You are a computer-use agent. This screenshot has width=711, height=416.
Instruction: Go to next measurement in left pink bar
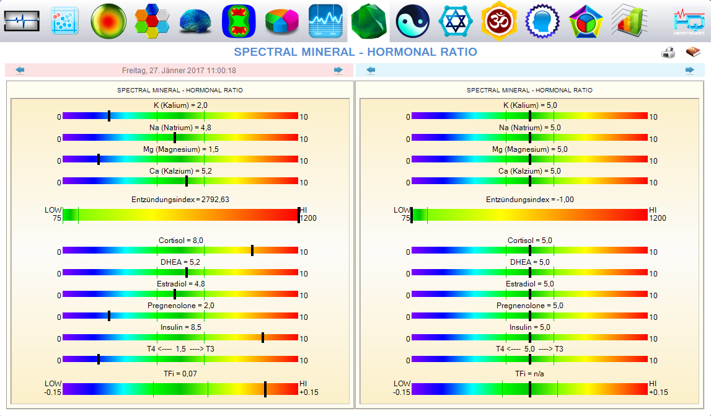pos(338,71)
